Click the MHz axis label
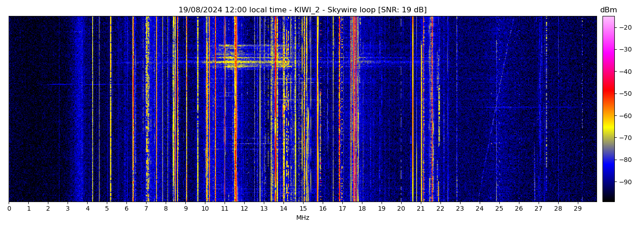The image size is (639, 228). click(303, 218)
